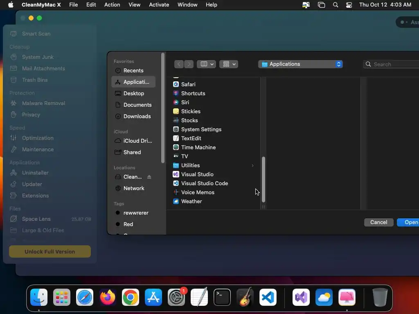Click the file list vertical scrollbar
419x314 pixels.
[264, 179]
